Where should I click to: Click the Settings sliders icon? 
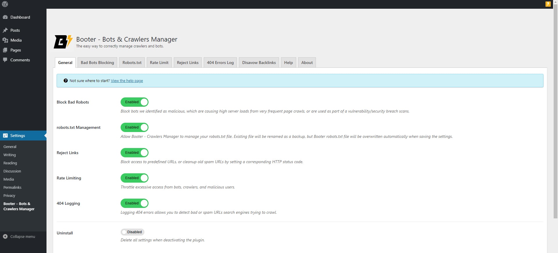coord(5,136)
